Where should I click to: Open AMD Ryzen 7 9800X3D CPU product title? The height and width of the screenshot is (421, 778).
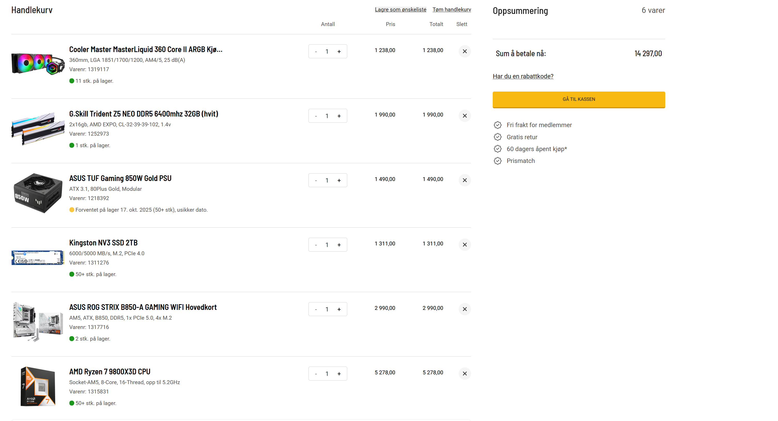click(110, 372)
